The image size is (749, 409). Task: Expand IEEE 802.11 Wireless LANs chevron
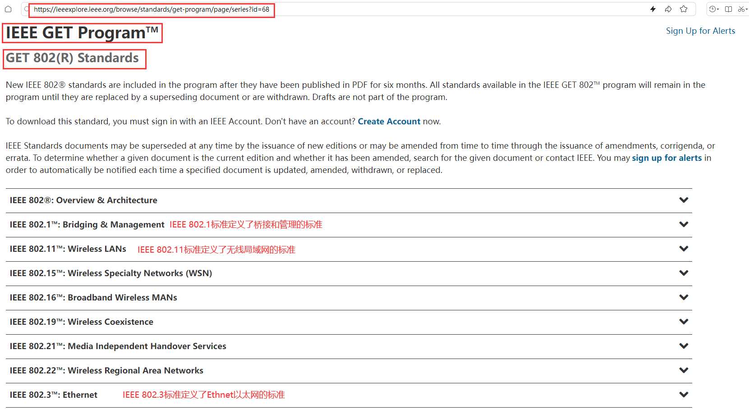point(684,249)
